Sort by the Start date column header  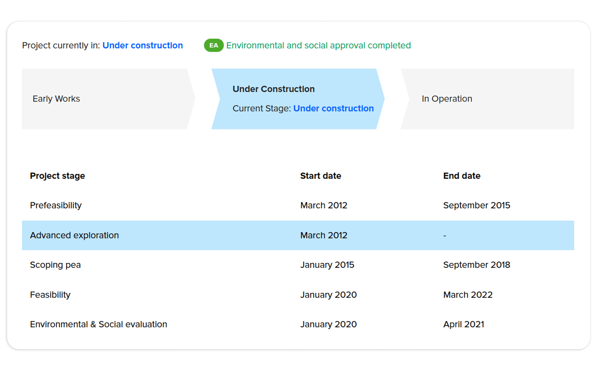coord(320,175)
